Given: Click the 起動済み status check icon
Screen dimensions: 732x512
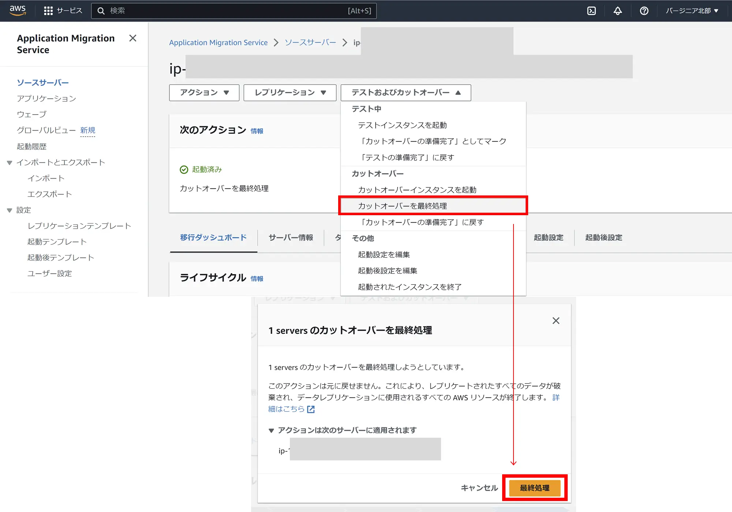Looking at the screenshot, I should [184, 169].
